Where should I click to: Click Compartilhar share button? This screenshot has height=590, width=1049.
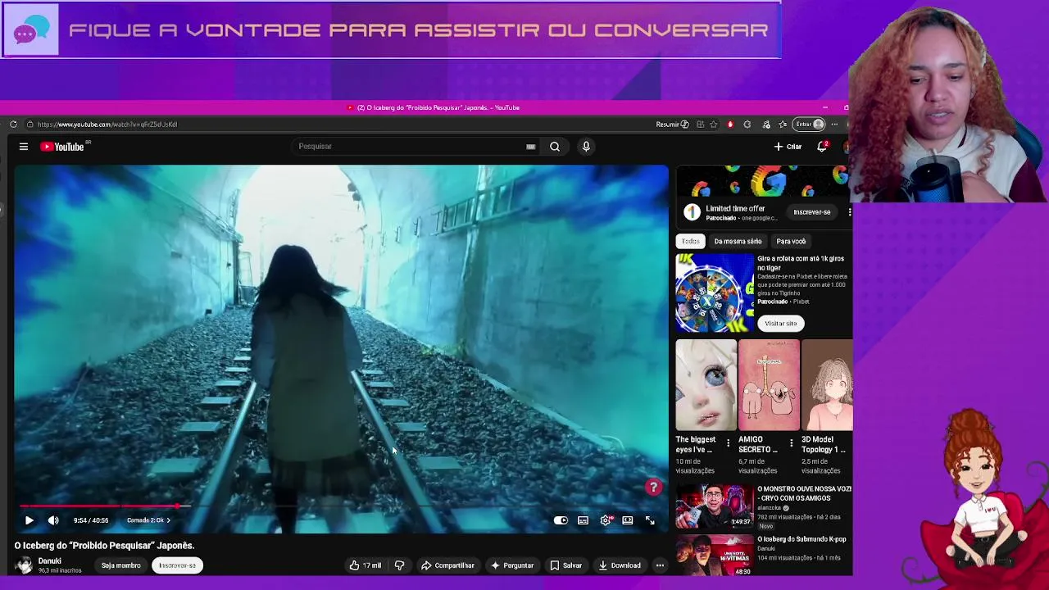448,565
